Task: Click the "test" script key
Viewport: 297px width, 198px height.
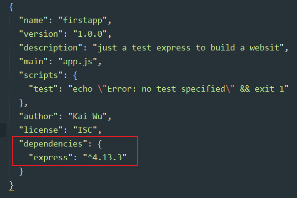Action: (x=43, y=89)
